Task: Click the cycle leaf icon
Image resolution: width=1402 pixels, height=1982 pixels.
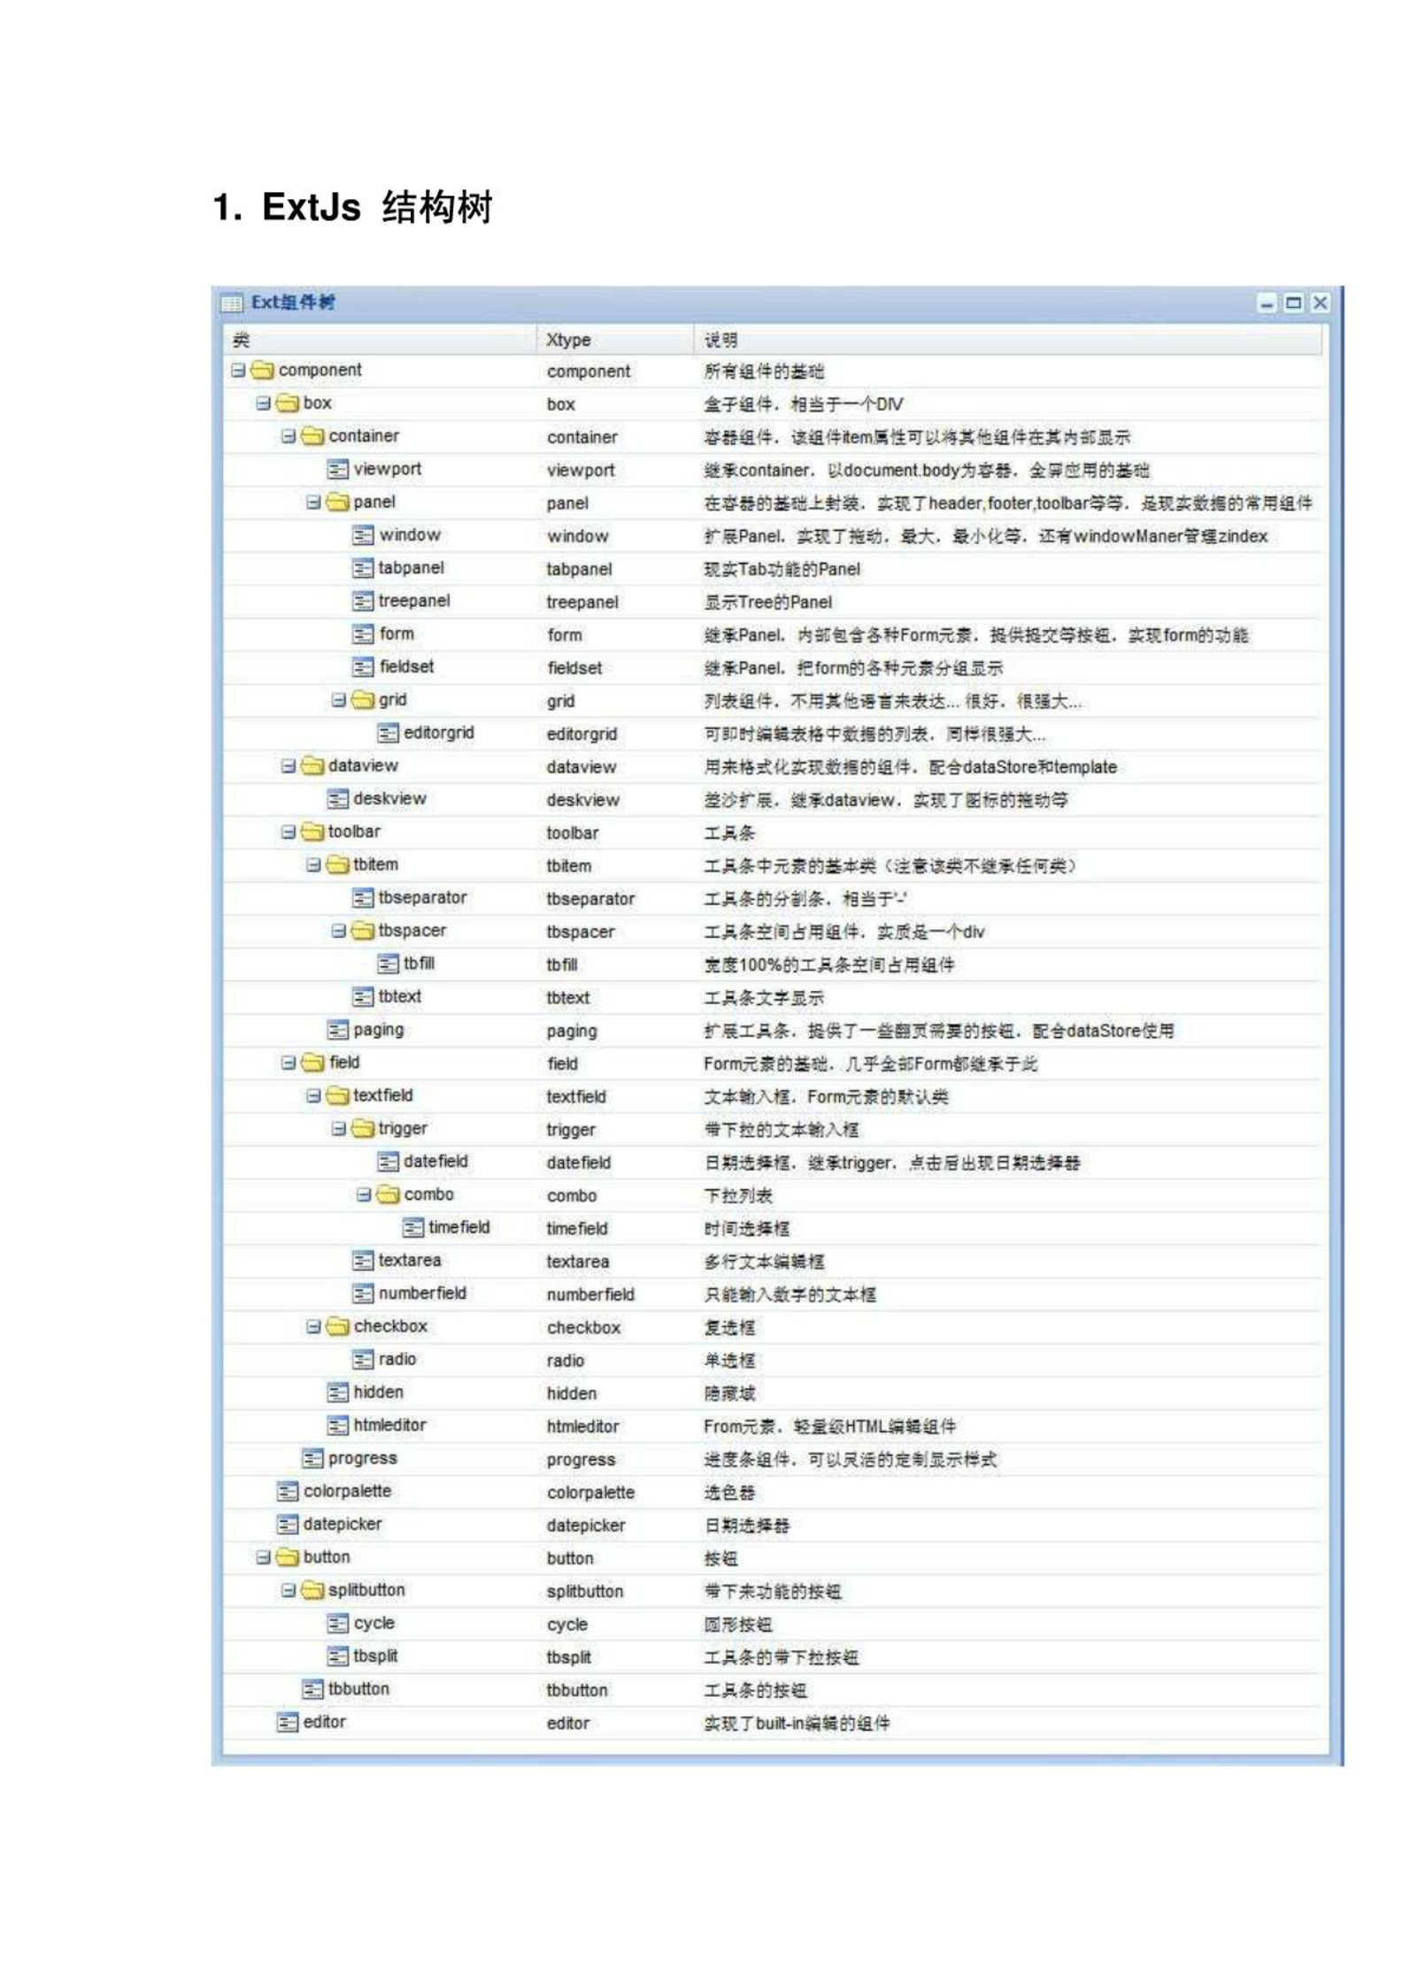Action: pyautogui.click(x=338, y=1624)
